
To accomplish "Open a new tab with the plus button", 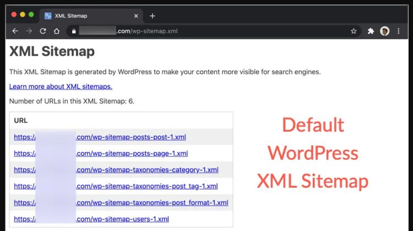I will (152, 16).
